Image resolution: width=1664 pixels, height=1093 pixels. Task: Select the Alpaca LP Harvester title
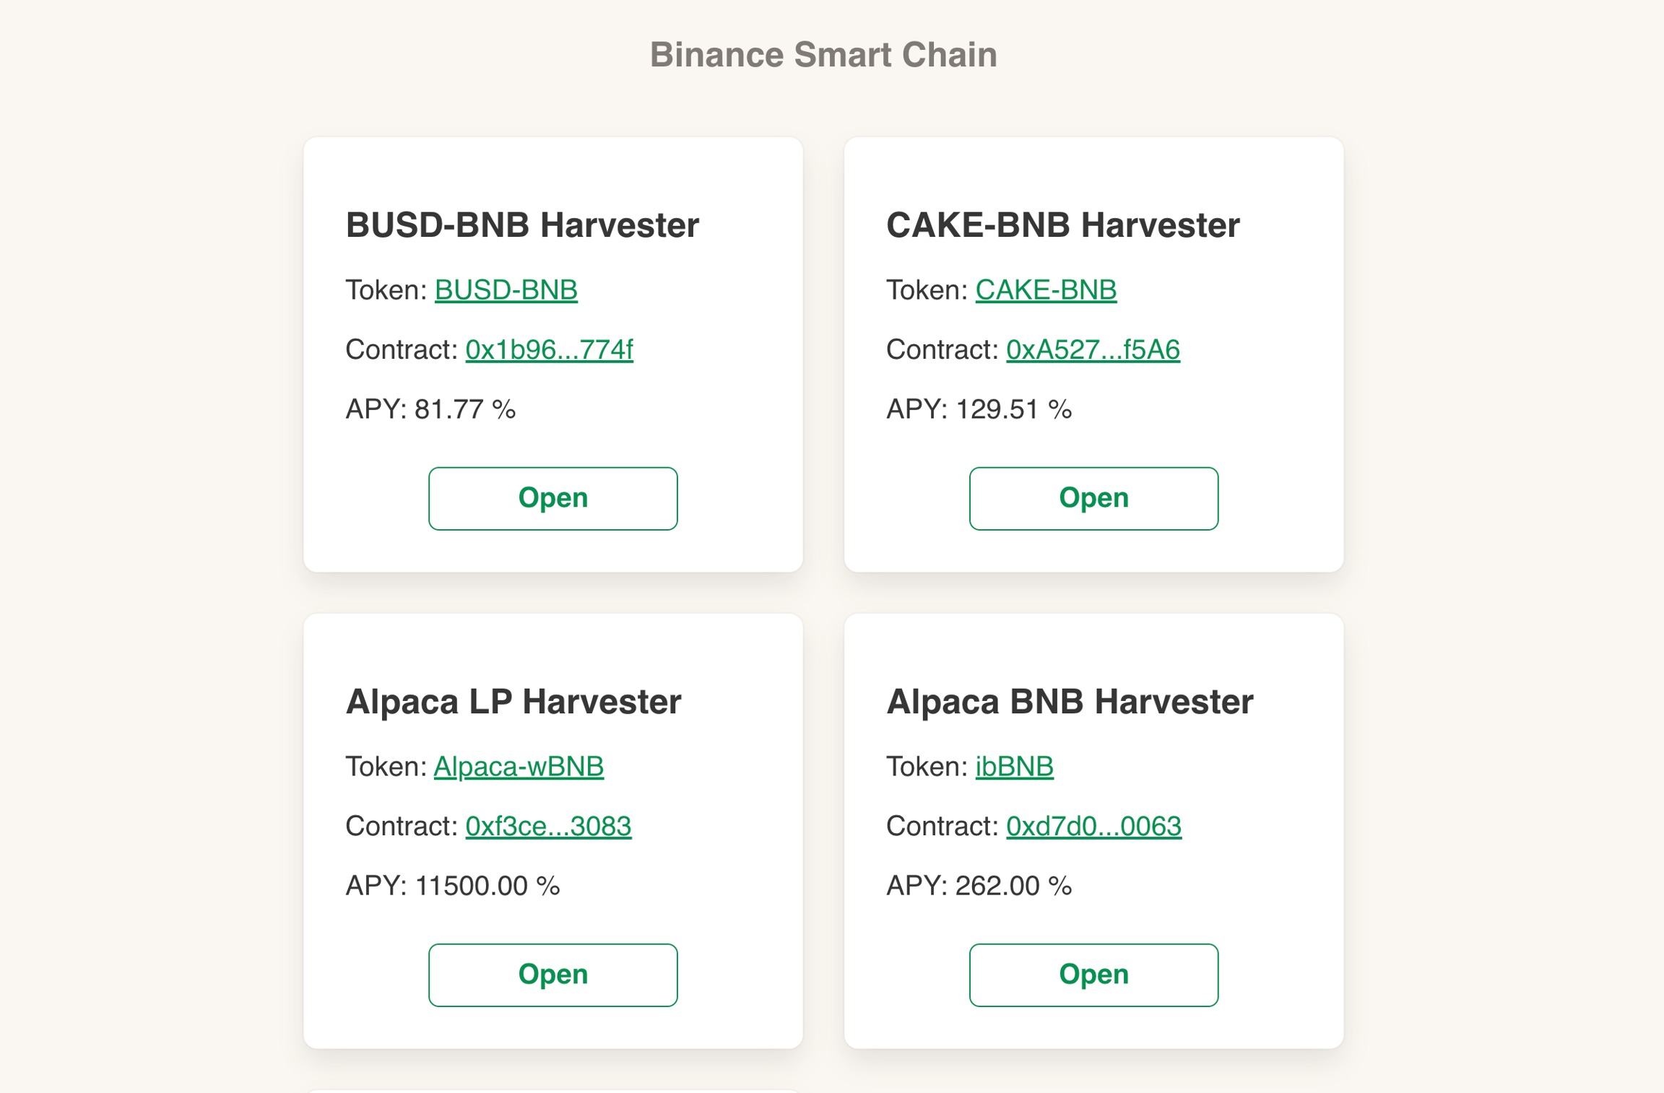tap(513, 702)
